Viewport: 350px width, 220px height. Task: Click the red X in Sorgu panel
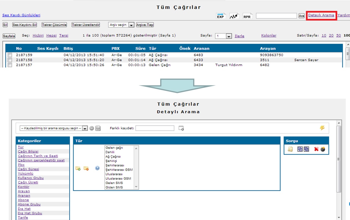(316, 149)
